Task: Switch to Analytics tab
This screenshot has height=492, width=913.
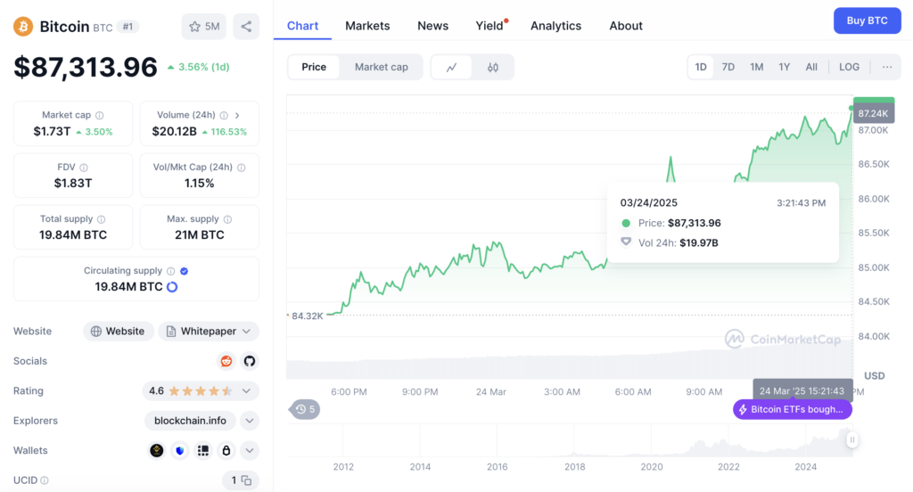Action: (555, 26)
